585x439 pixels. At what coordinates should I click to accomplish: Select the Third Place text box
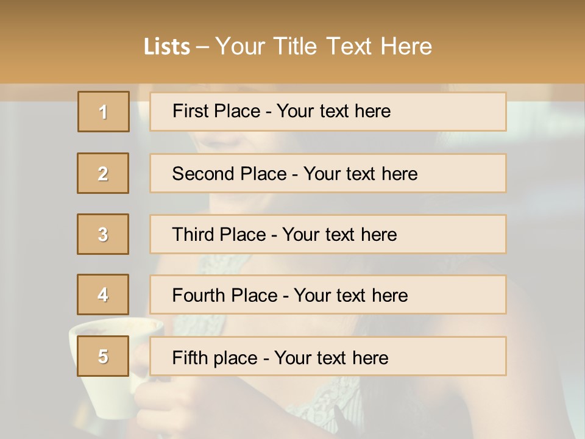(x=328, y=234)
